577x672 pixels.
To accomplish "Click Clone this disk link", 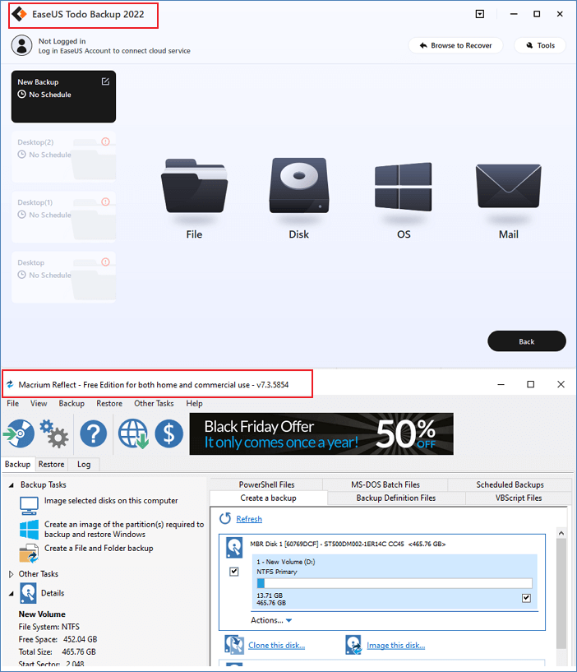I will 276,646.
